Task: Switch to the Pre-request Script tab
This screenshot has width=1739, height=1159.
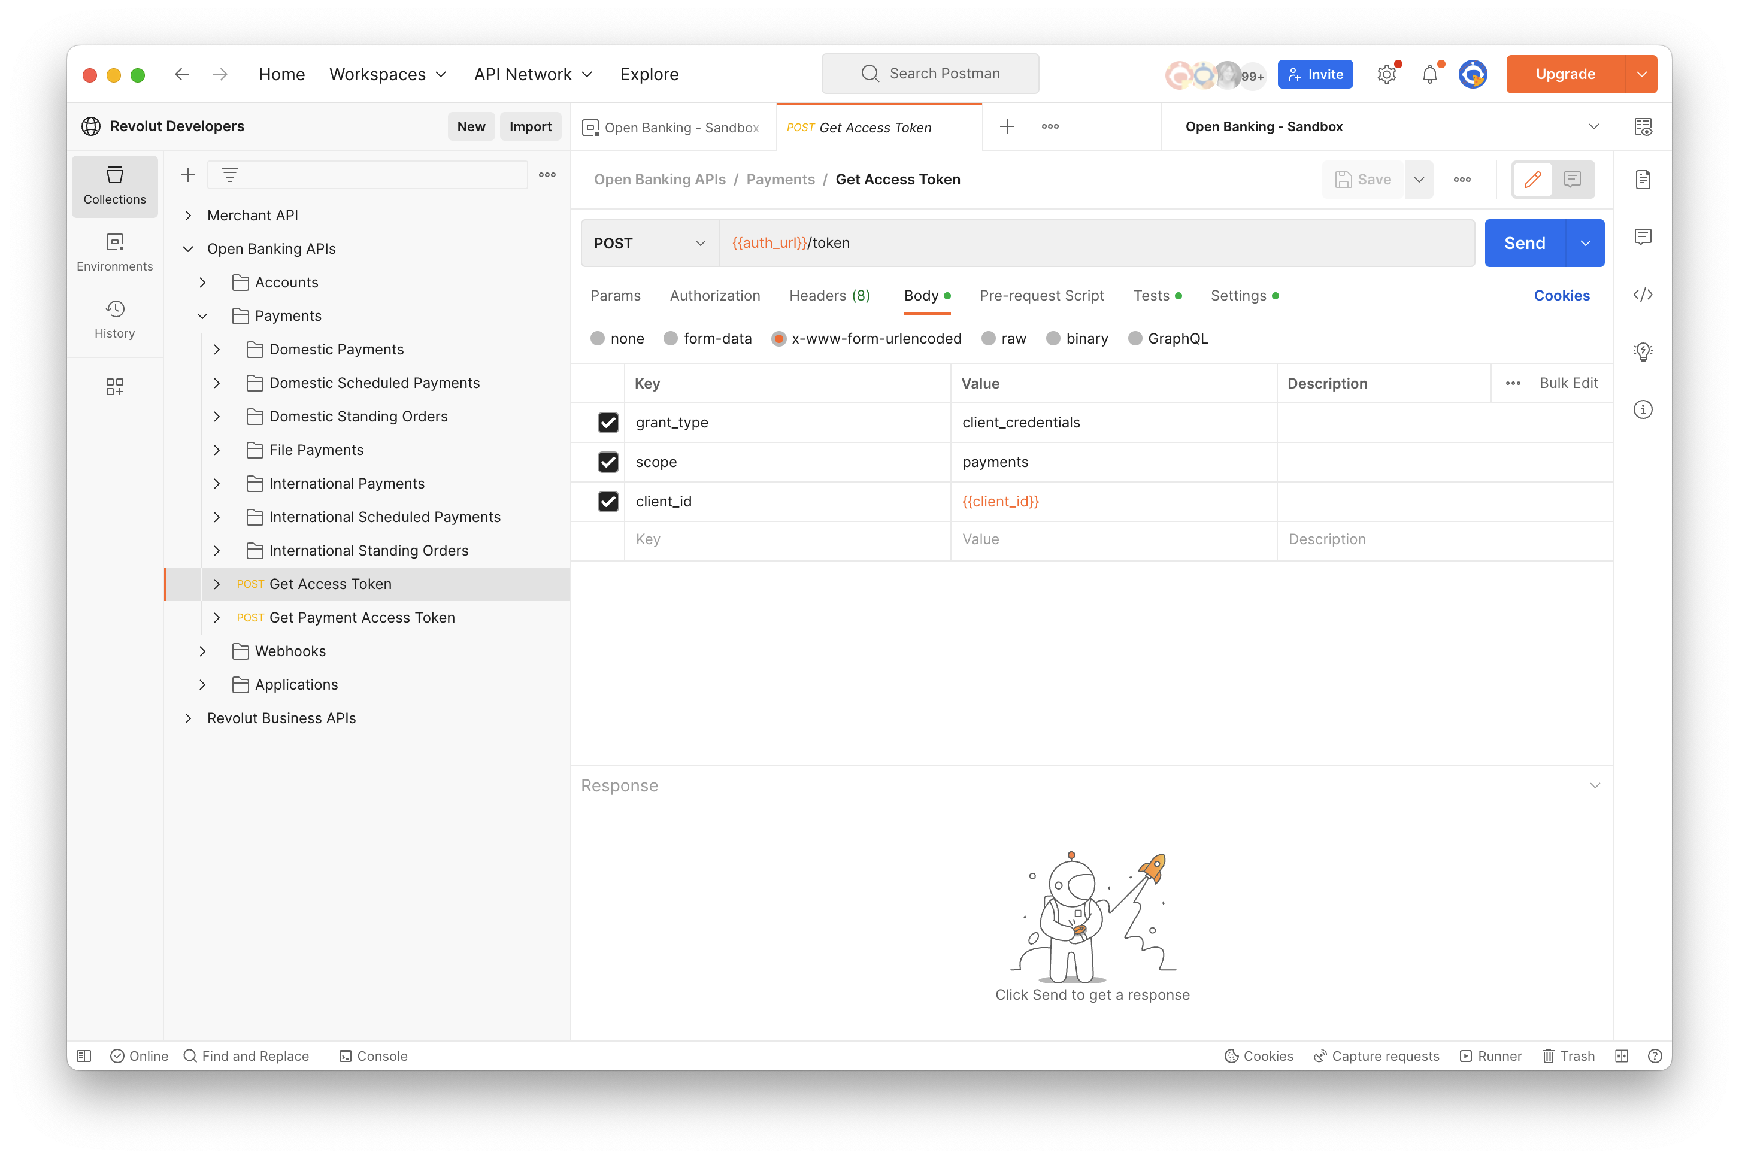Action: (1041, 296)
